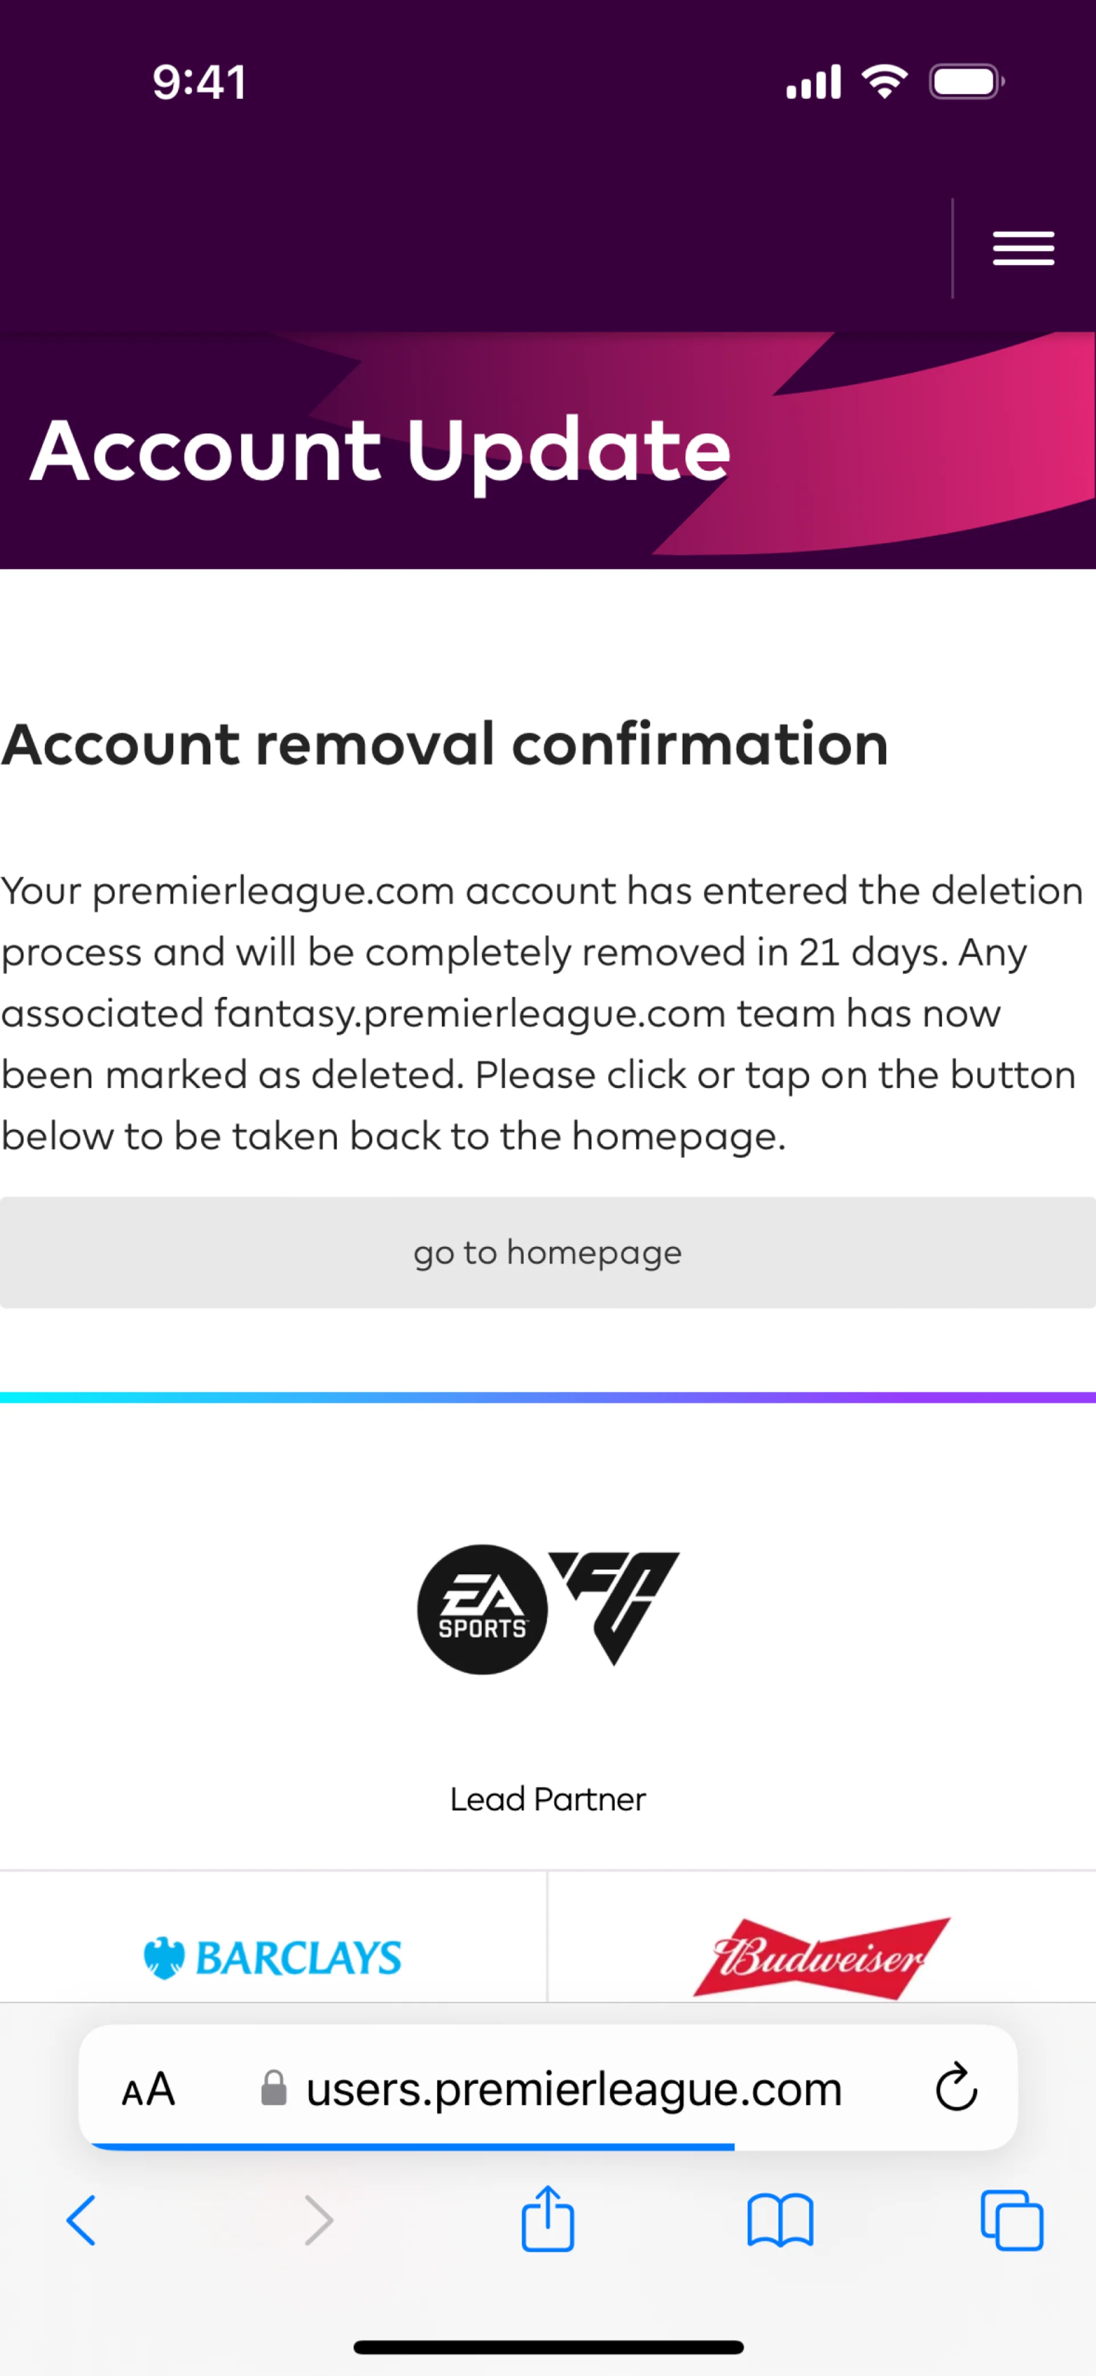This screenshot has width=1096, height=2376.
Task: Tap the blue page loading progress bar
Action: pos(415,2147)
